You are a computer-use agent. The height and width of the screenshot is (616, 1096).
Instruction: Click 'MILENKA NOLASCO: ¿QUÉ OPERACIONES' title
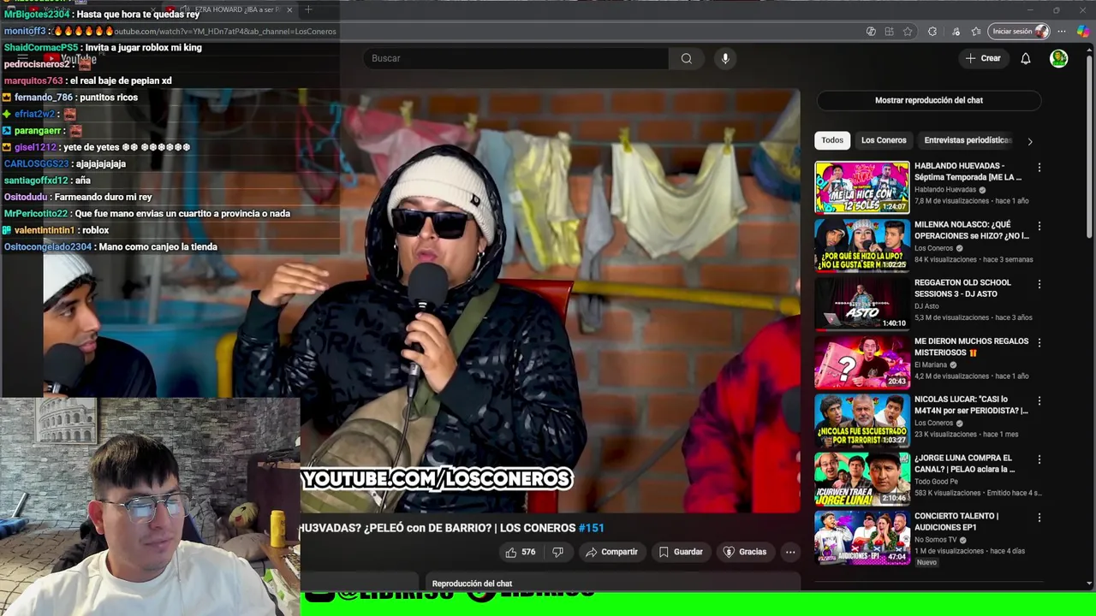pos(972,230)
